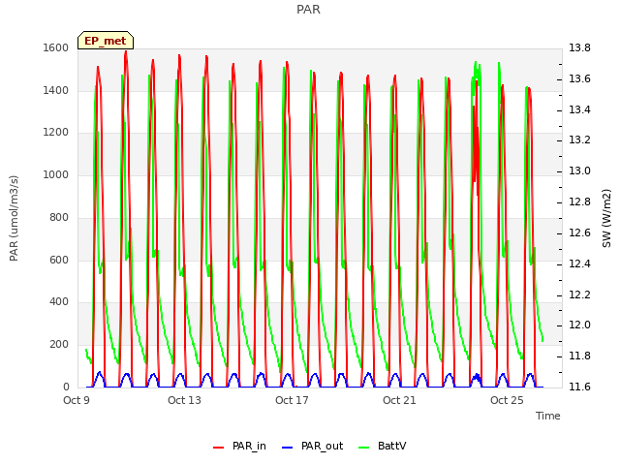The image size is (620, 465).
Task: Click the 1600 left axis tick label
Action: point(56,47)
